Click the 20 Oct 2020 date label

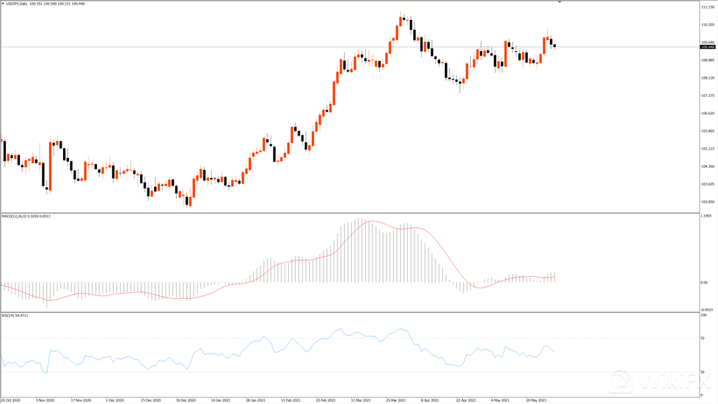point(11,400)
